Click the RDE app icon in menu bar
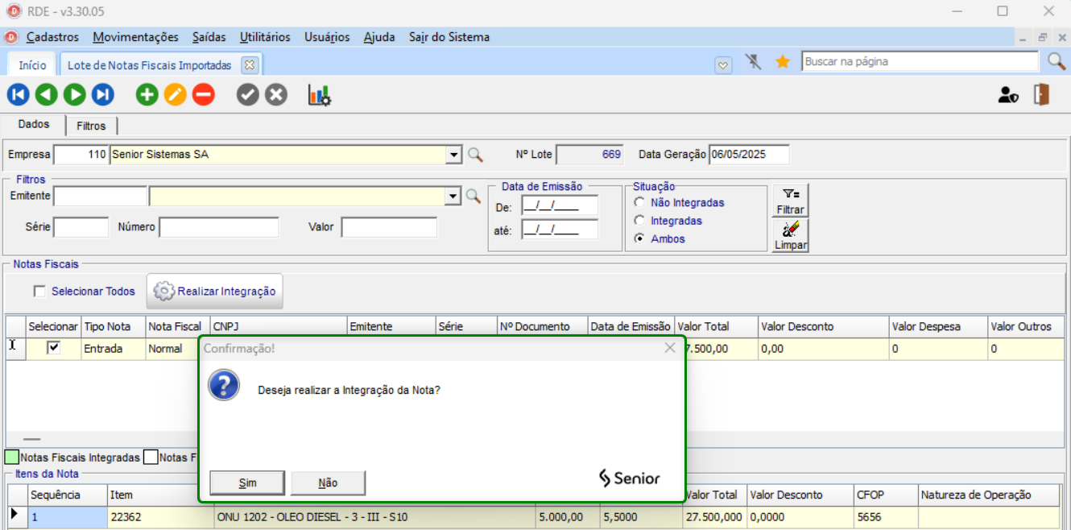This screenshot has width=1071, height=530. pos(10,37)
